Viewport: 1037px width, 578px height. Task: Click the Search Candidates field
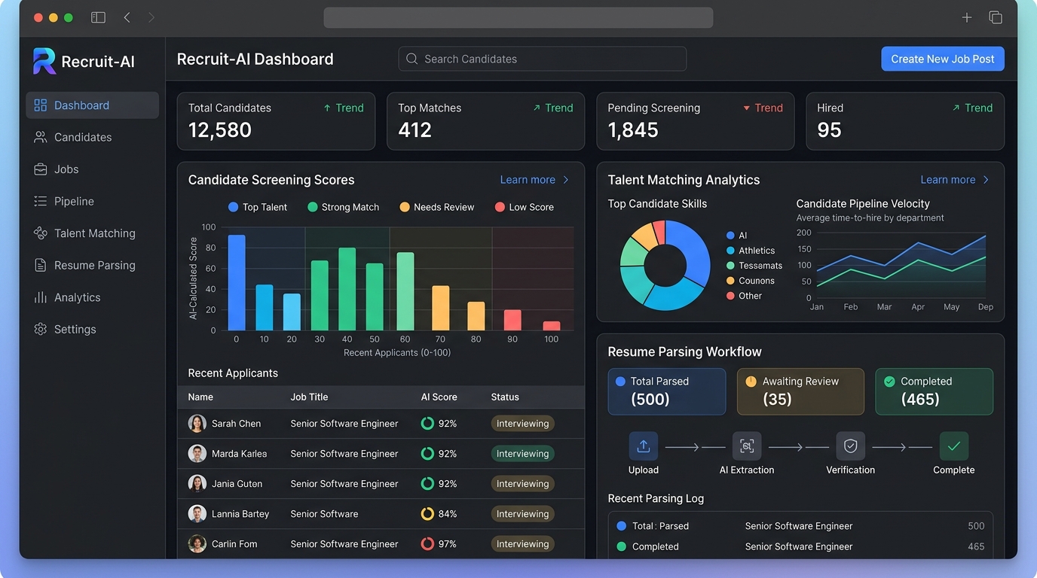[542, 59]
